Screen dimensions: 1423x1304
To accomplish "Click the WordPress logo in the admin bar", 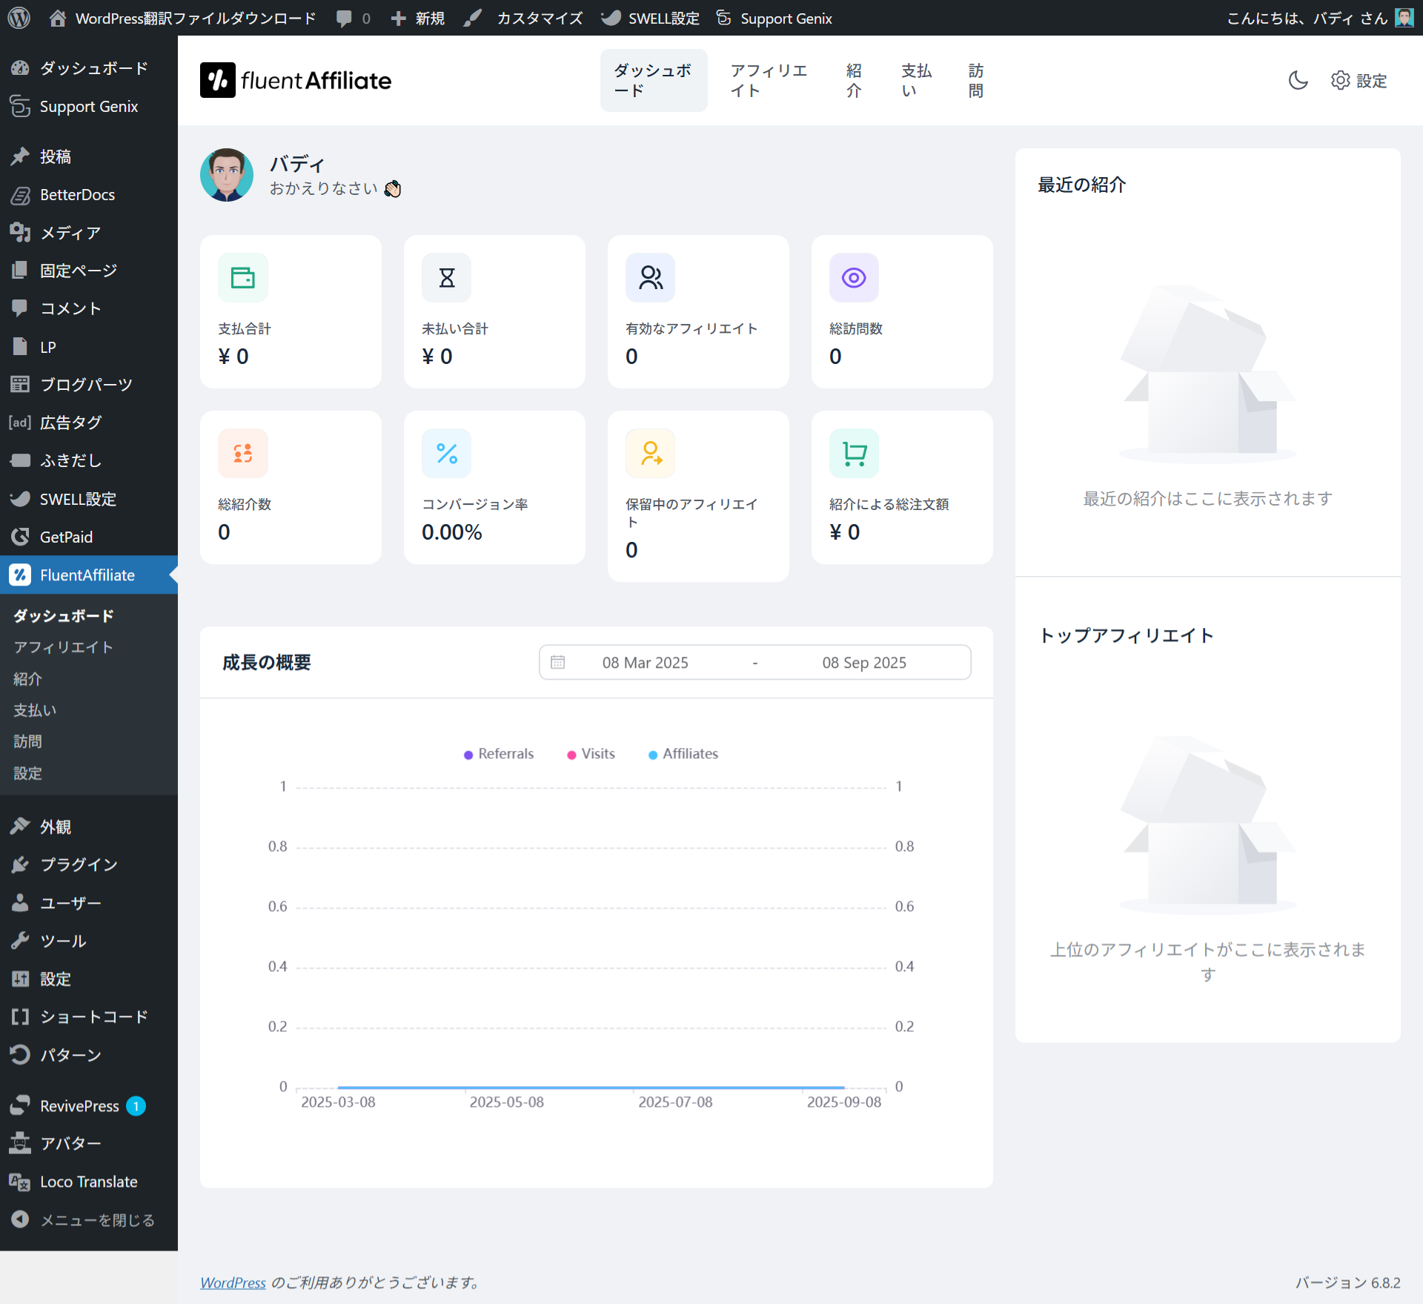I will pos(19,18).
